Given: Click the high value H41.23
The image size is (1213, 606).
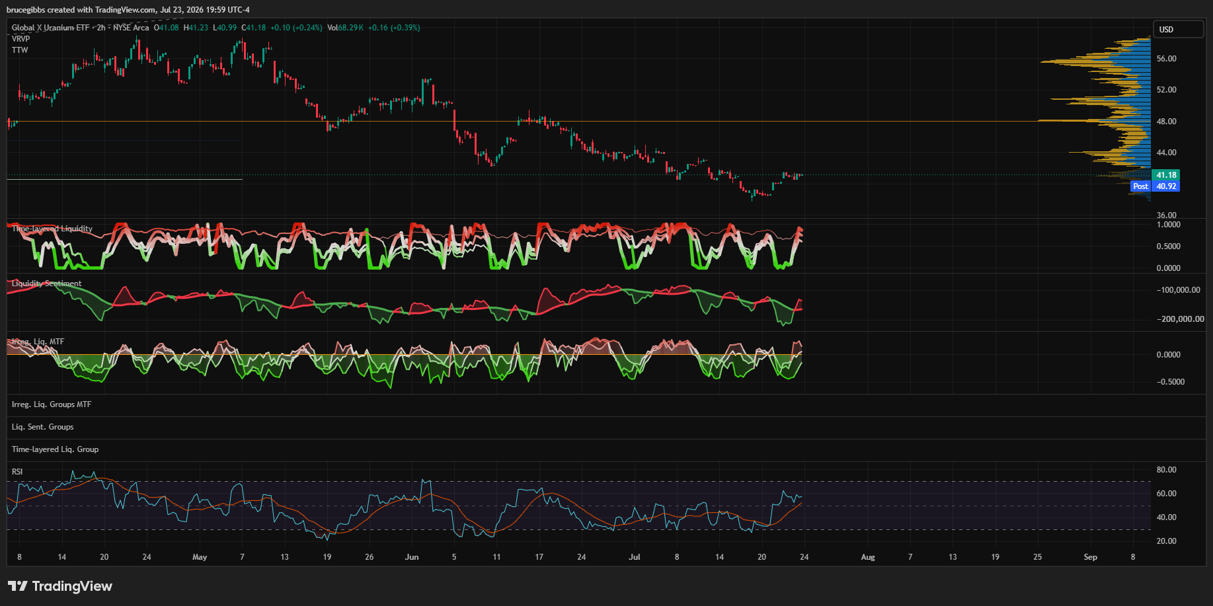Looking at the screenshot, I should (x=196, y=28).
